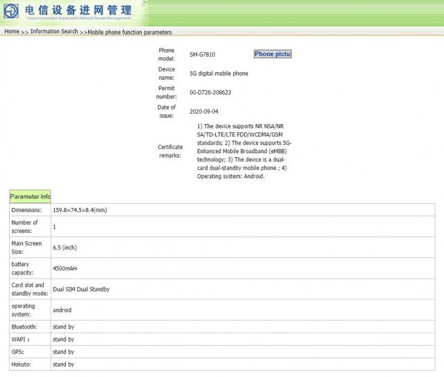Open the Information Search breadcrumb link
This screenshot has height=377, width=444.
click(x=54, y=32)
